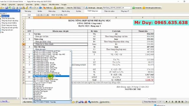Toggle Italic formatting in bottom toolbar
The image size is (189, 106).
(170, 102)
